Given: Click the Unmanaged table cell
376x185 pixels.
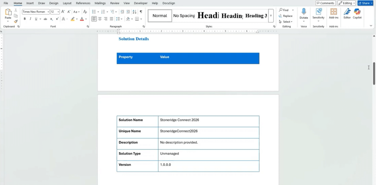Looking at the screenshot, I should click(209, 155).
